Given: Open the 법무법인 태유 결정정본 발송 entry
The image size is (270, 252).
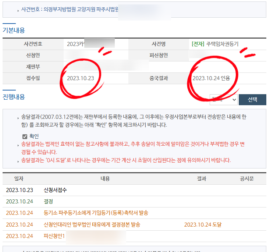Looking at the screenshot, I should [x=92, y=224].
